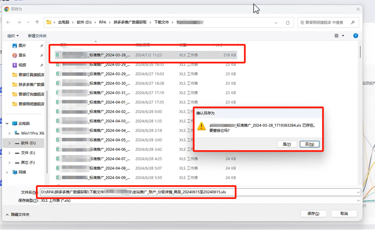
Task: Click the 取消 button
Action: point(344,214)
